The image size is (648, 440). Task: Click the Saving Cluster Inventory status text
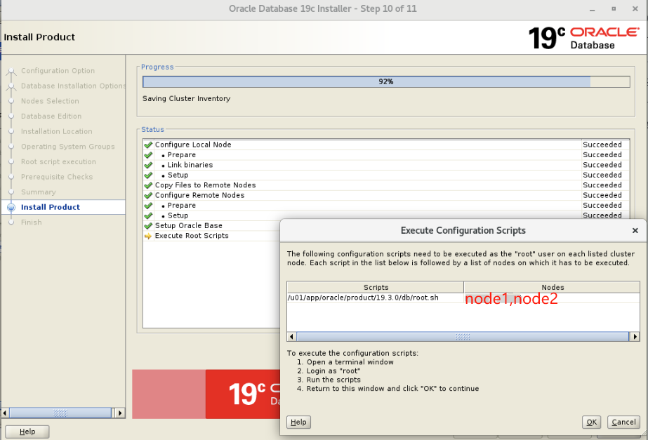(x=186, y=98)
